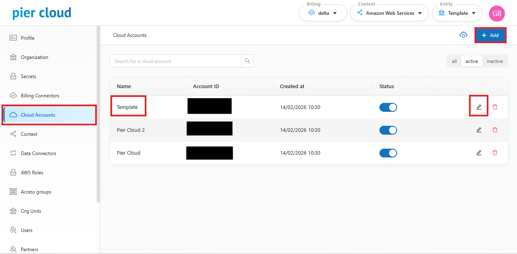Click the search magnifier icon
The height and width of the screenshot is (254, 517).
(x=247, y=61)
